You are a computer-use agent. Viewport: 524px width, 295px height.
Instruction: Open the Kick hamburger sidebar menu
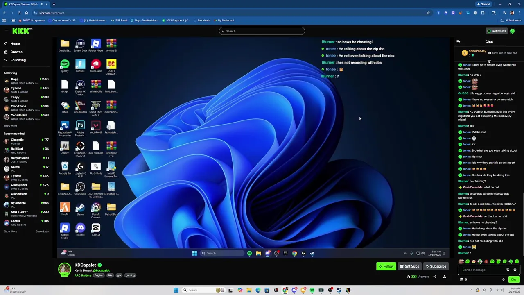pos(6,31)
